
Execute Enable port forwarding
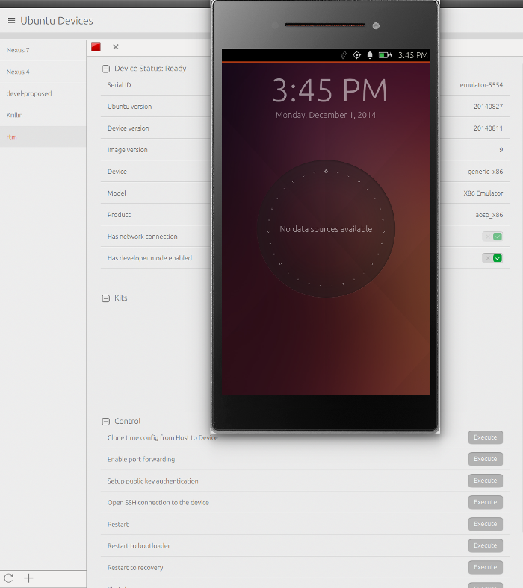tap(486, 459)
